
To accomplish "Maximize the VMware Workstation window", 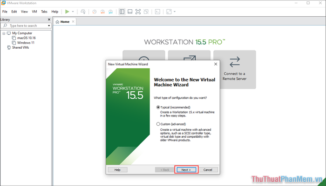I will coord(308,3).
